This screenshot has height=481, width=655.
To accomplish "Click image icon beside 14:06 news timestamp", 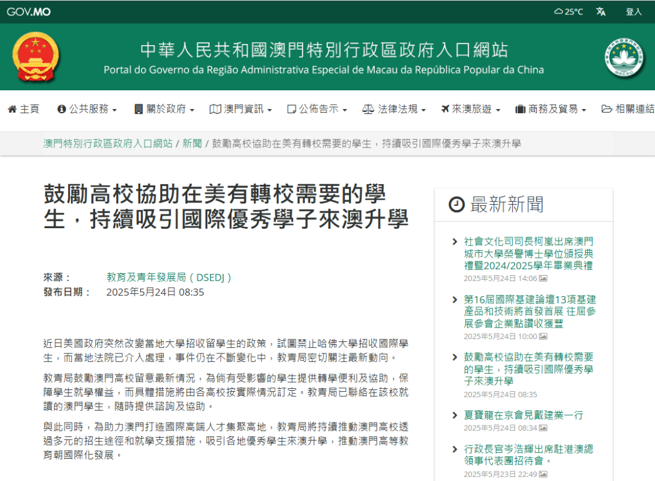I will pos(543,279).
